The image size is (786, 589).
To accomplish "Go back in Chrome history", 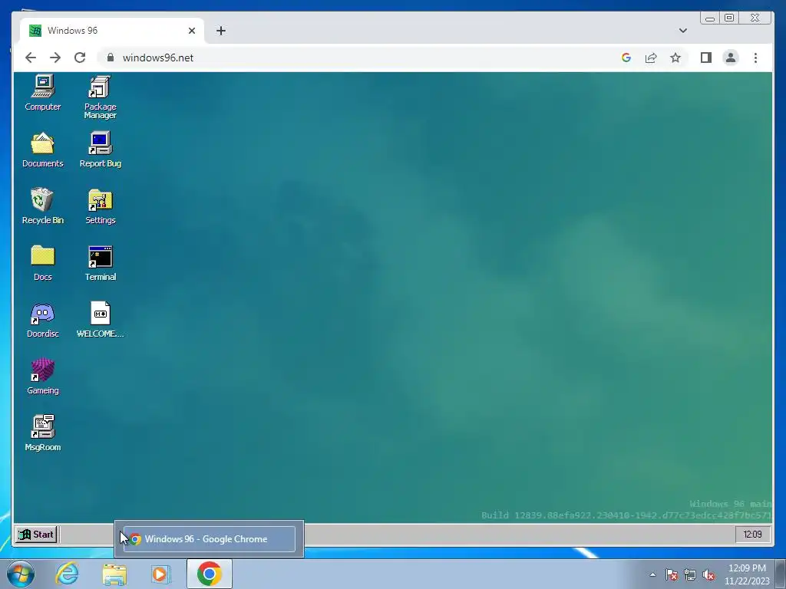I will click(x=31, y=58).
